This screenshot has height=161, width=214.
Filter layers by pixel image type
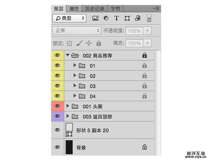pos(95,18)
